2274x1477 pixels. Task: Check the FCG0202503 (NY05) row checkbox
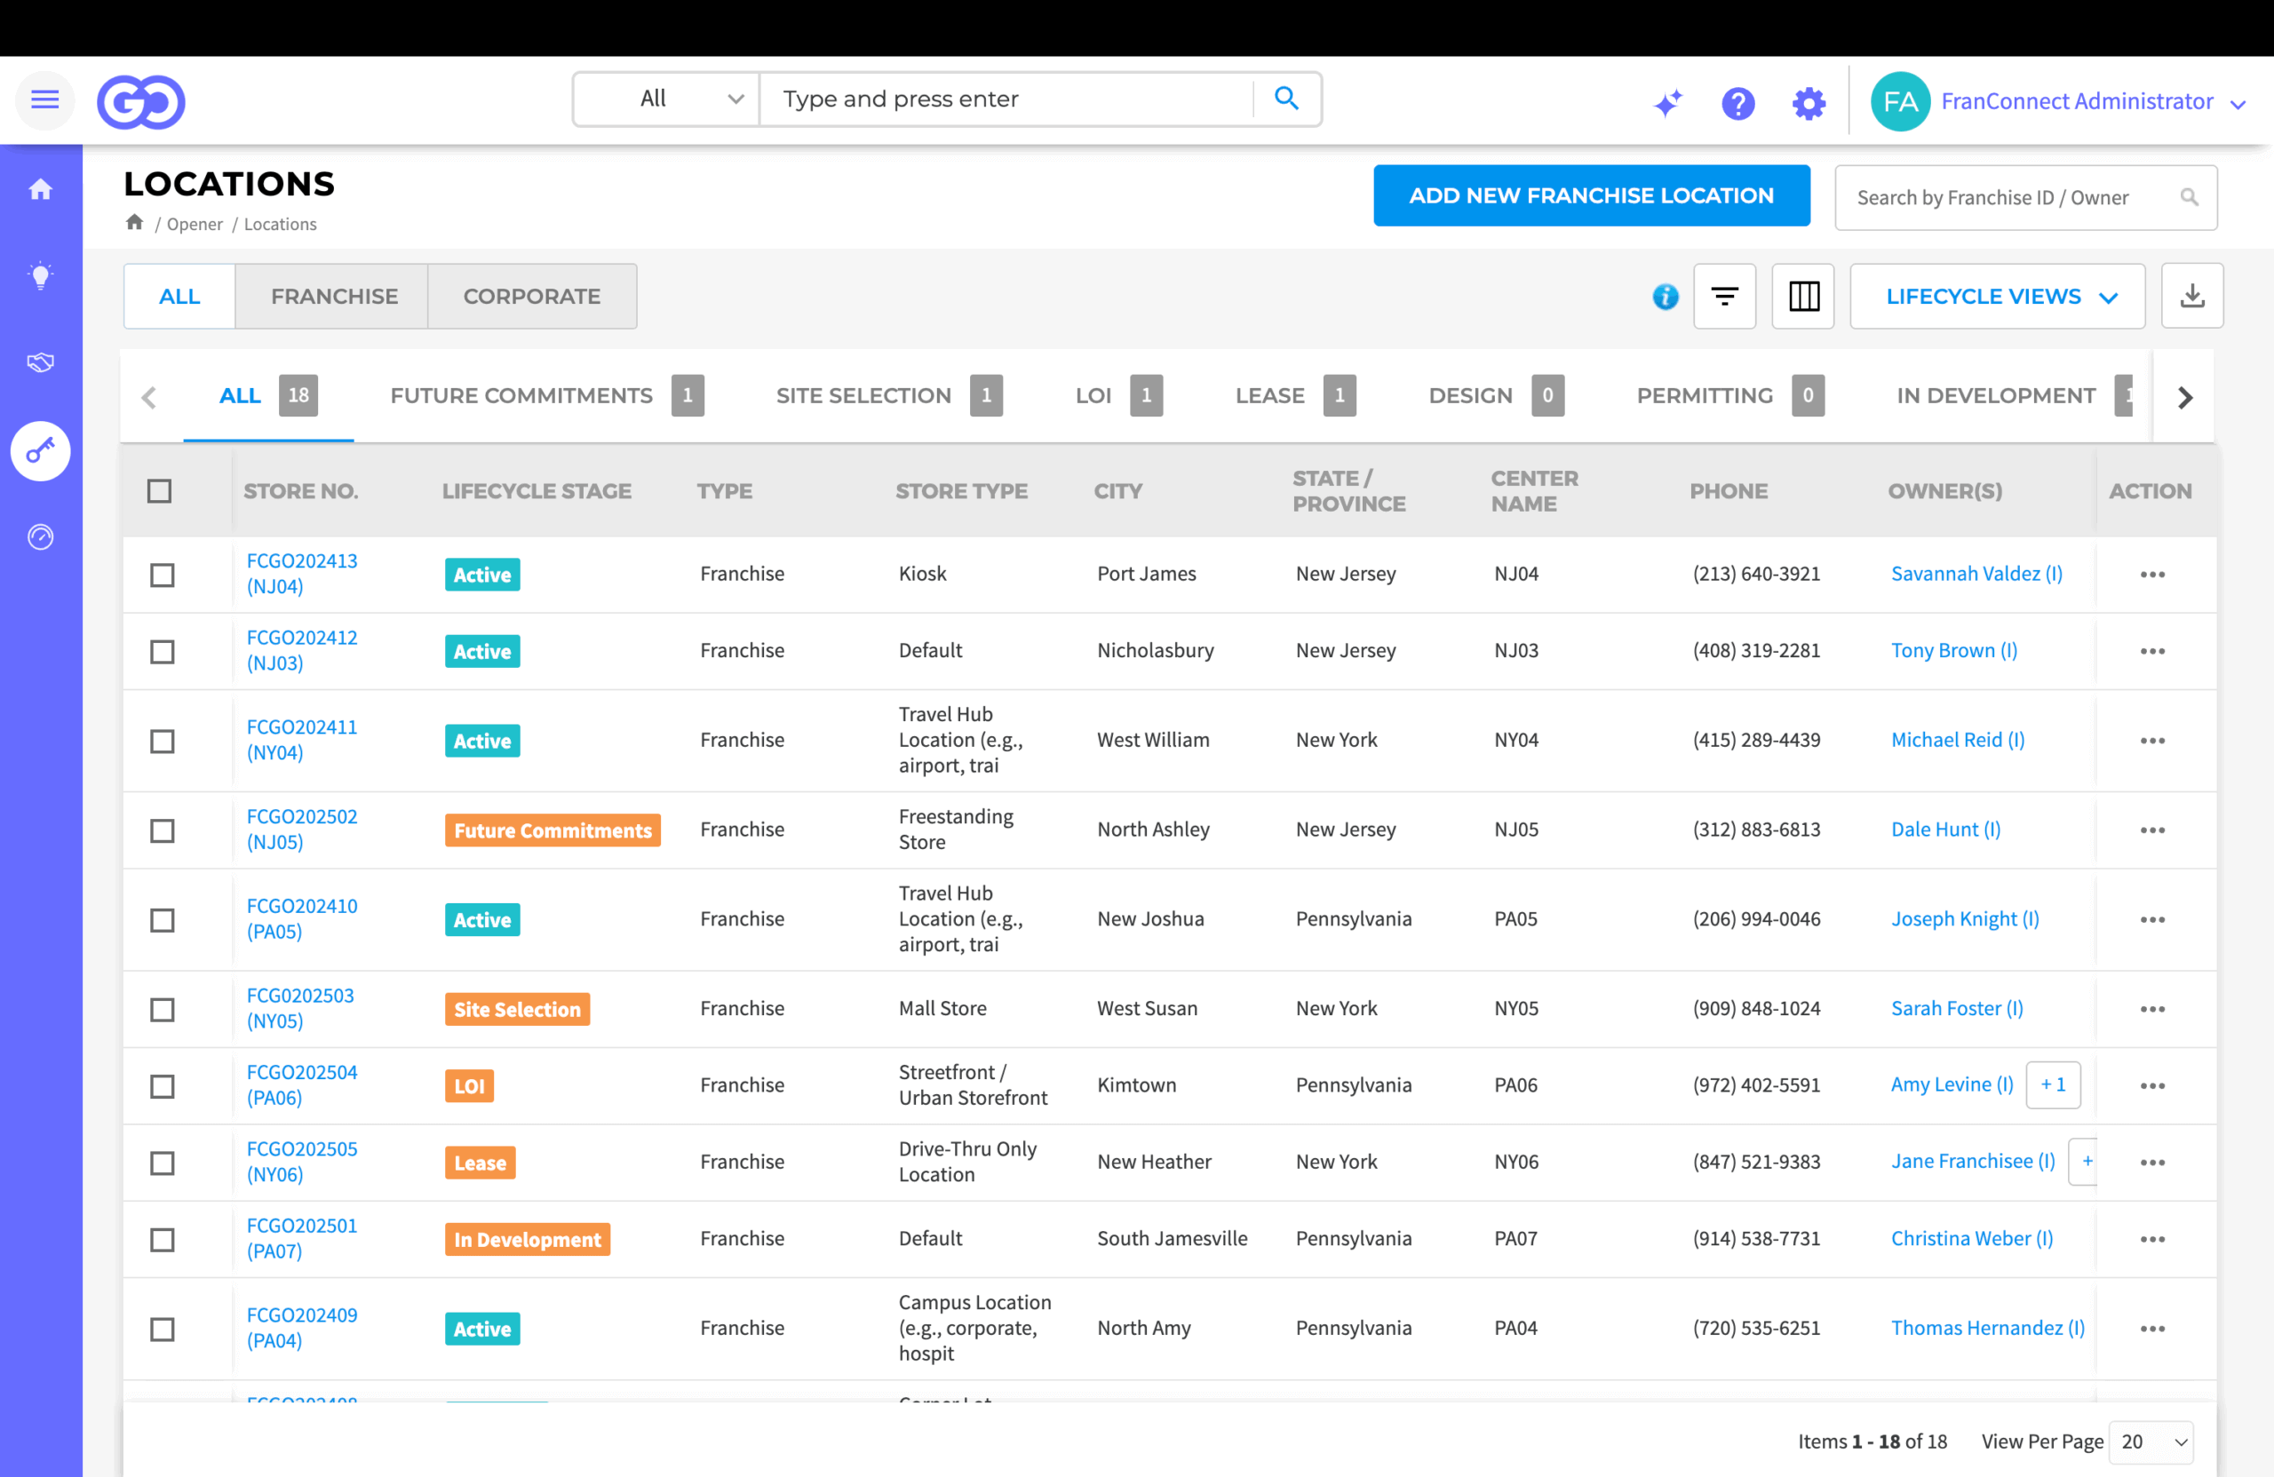click(163, 1010)
